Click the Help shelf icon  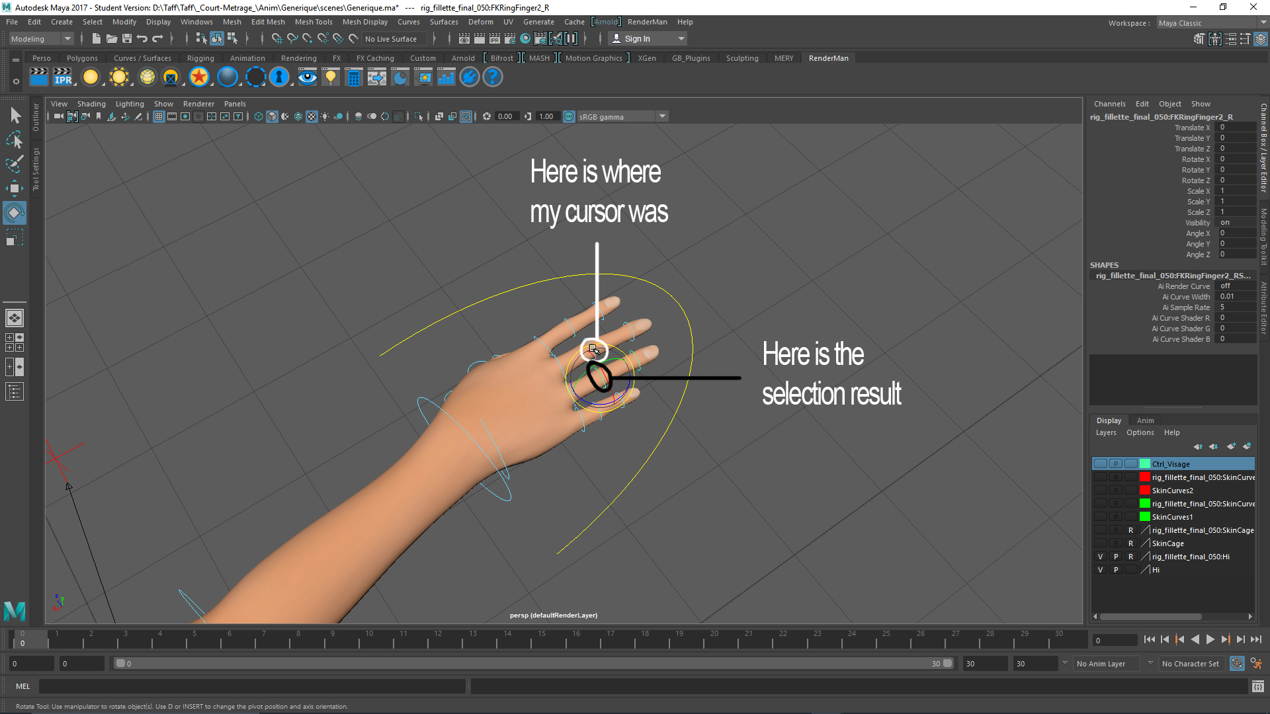(x=492, y=77)
